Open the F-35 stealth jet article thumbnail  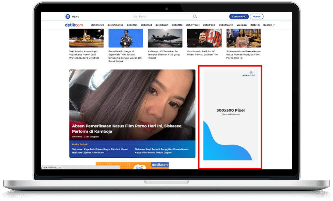click(x=165, y=38)
